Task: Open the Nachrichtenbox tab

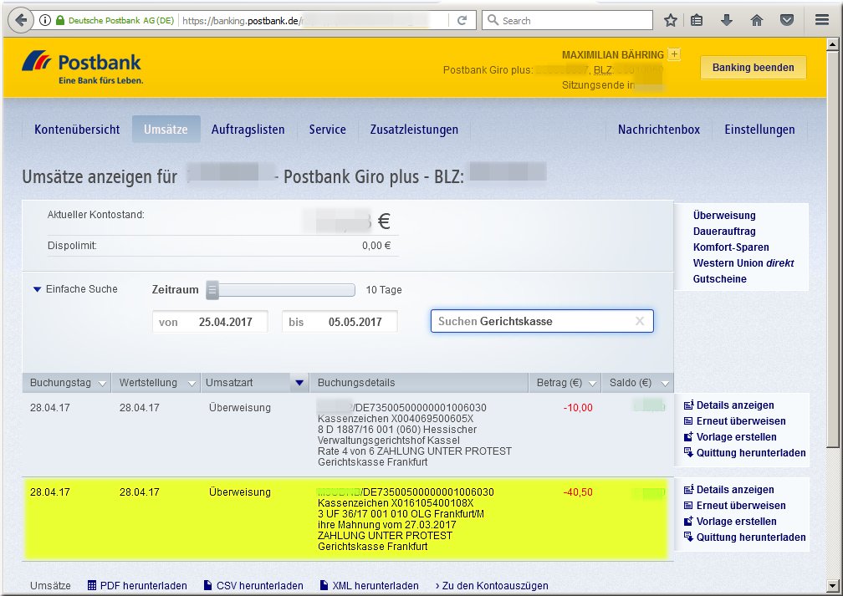Action: coord(659,130)
